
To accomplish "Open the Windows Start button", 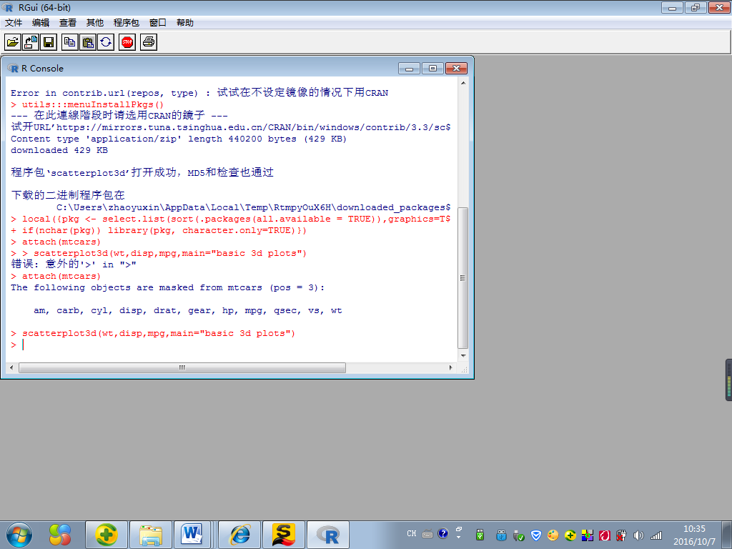I will click(19, 535).
